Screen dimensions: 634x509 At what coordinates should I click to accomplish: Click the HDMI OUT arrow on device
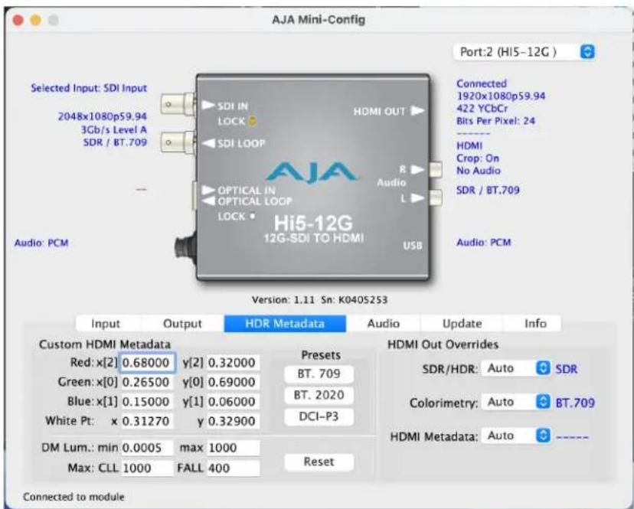(417, 111)
